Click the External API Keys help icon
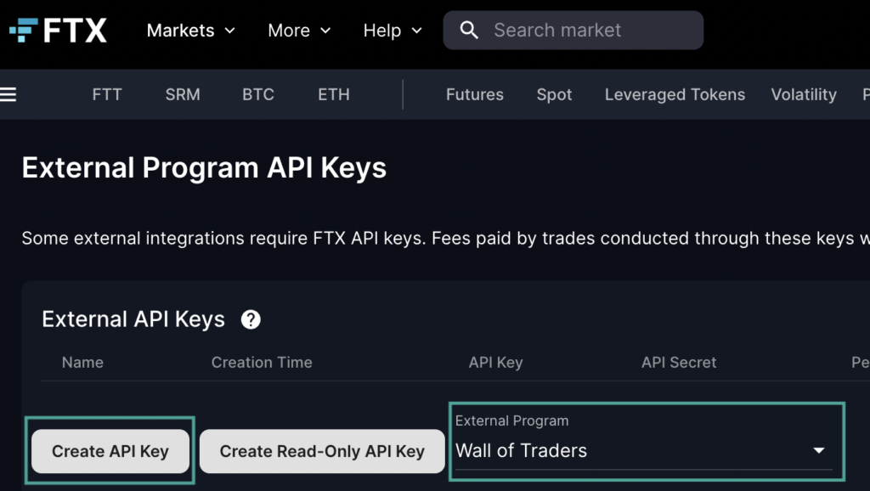The height and width of the screenshot is (491, 870). pos(251,319)
